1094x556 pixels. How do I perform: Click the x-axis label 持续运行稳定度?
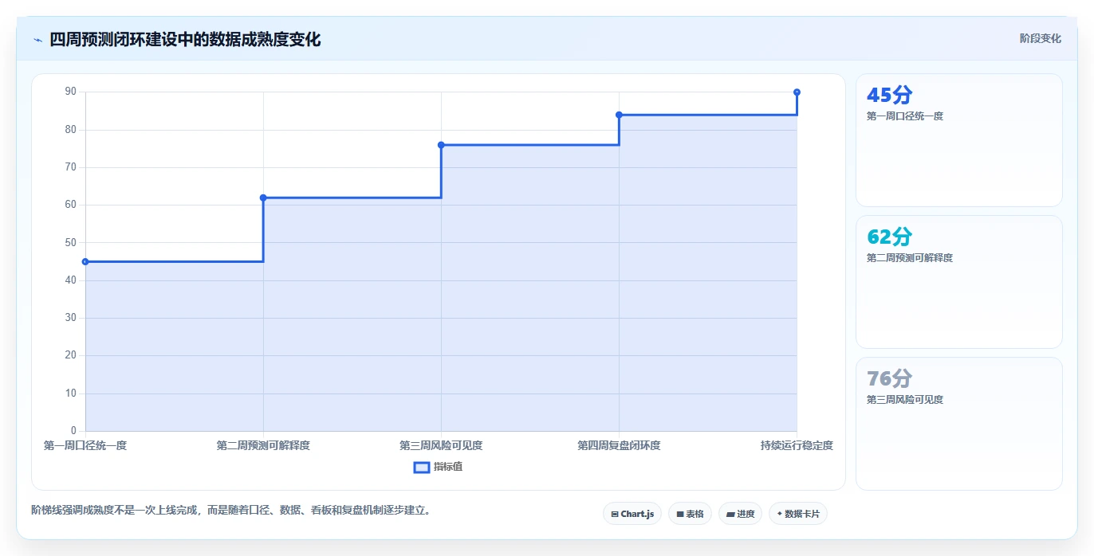(x=797, y=445)
